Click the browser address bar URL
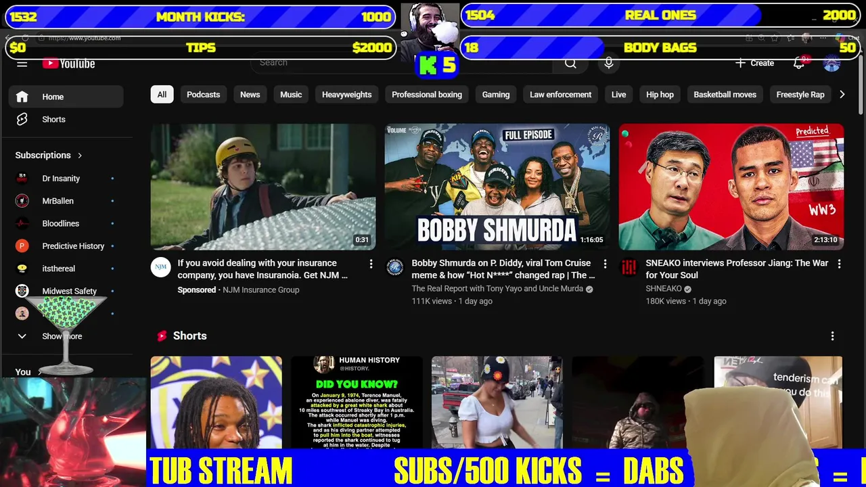 coord(85,38)
